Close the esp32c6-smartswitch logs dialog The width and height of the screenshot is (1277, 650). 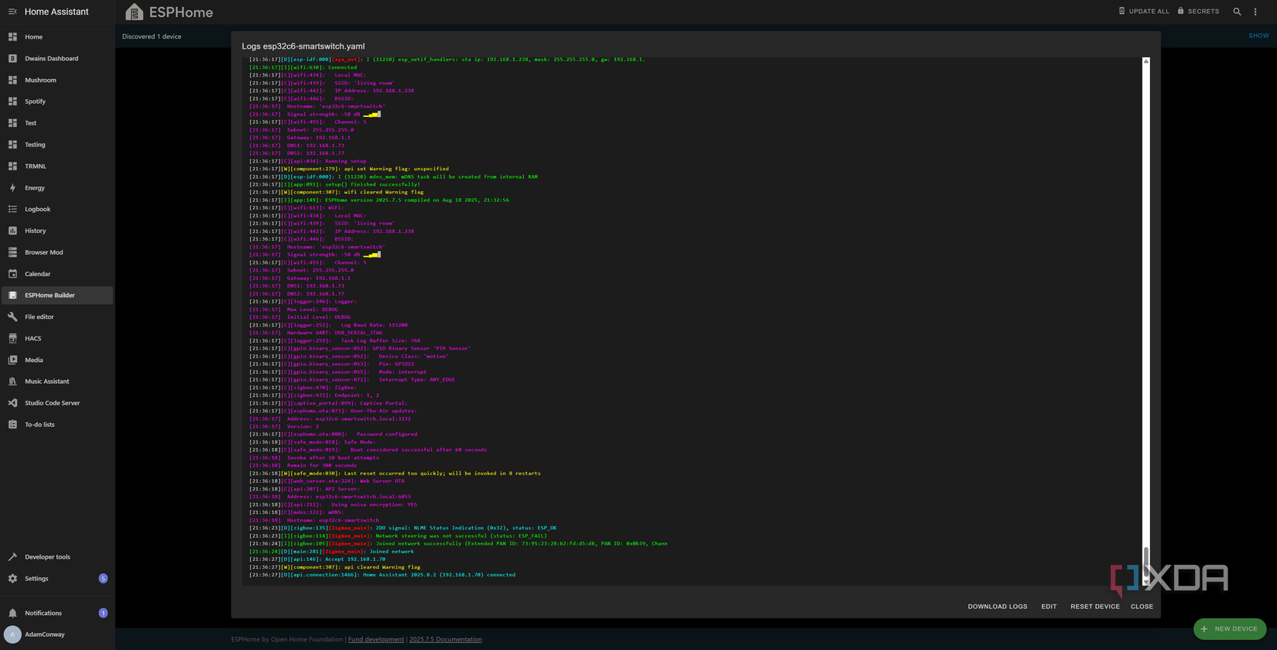(1142, 607)
